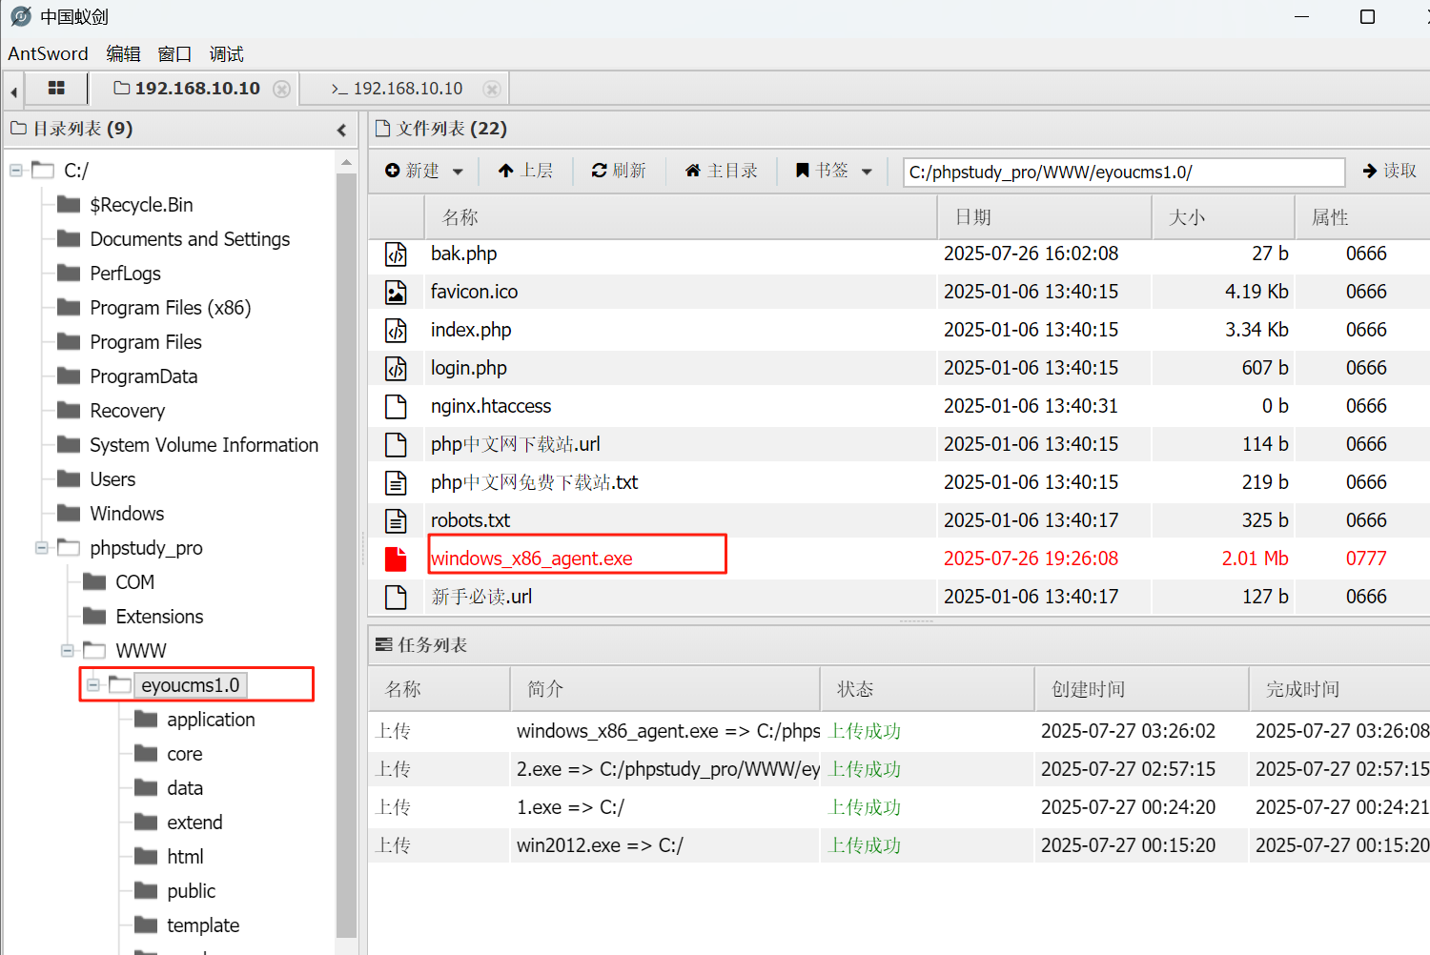
Task: Open the AntSword menu
Action: pos(48,53)
